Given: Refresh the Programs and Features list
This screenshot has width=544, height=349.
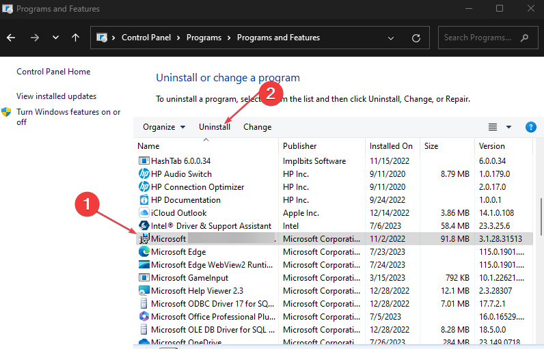Looking at the screenshot, I should click(416, 38).
